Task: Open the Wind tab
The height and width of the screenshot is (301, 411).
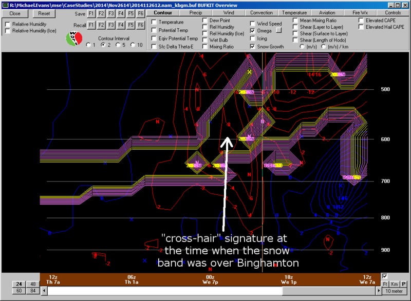Action: point(229,12)
